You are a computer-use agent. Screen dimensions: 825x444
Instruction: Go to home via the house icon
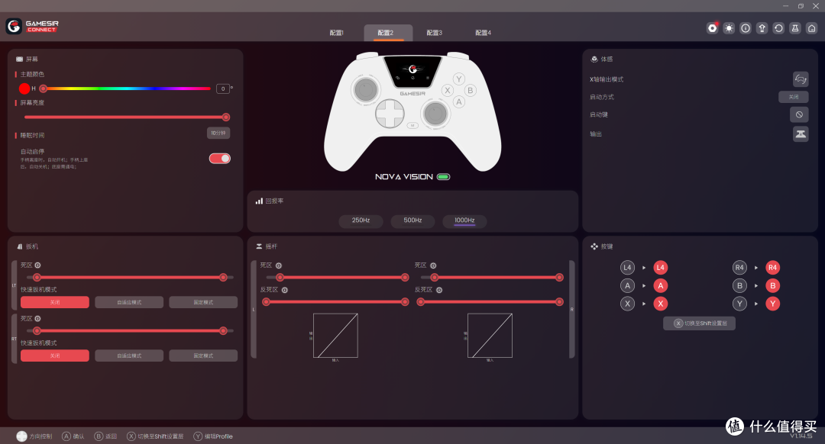coord(812,28)
